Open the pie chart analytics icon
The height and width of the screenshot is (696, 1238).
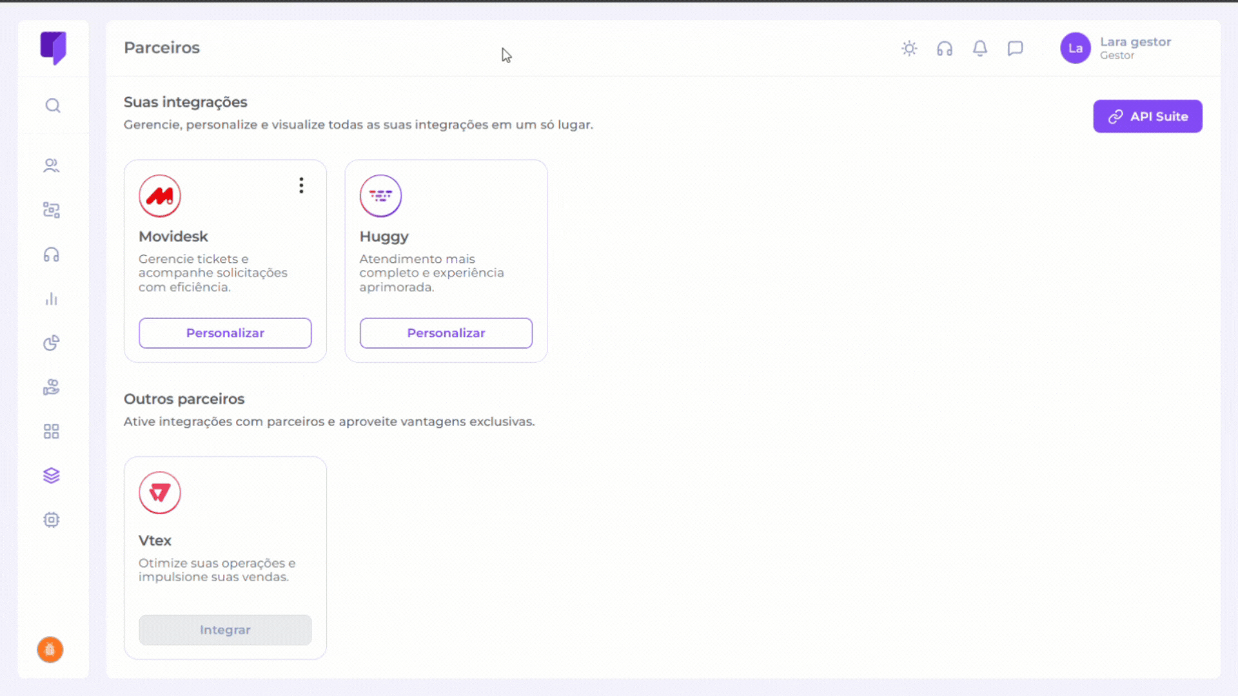click(52, 343)
